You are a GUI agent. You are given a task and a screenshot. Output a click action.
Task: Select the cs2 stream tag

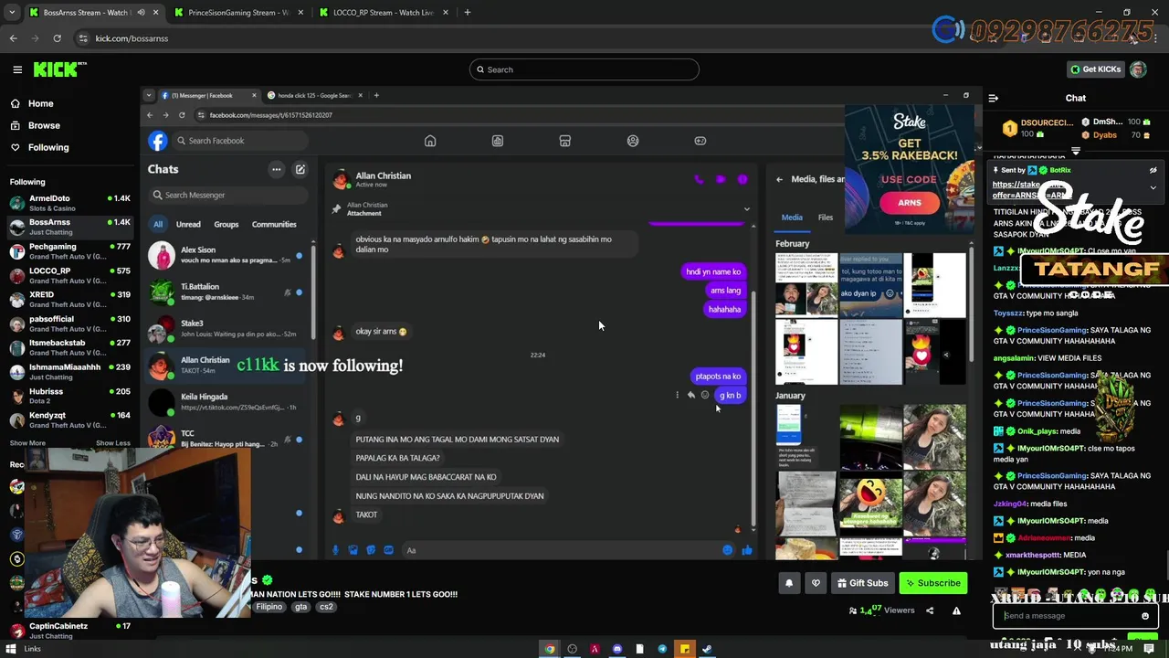pos(326,607)
